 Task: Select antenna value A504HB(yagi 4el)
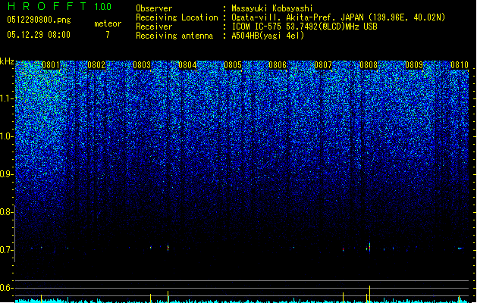(268, 36)
